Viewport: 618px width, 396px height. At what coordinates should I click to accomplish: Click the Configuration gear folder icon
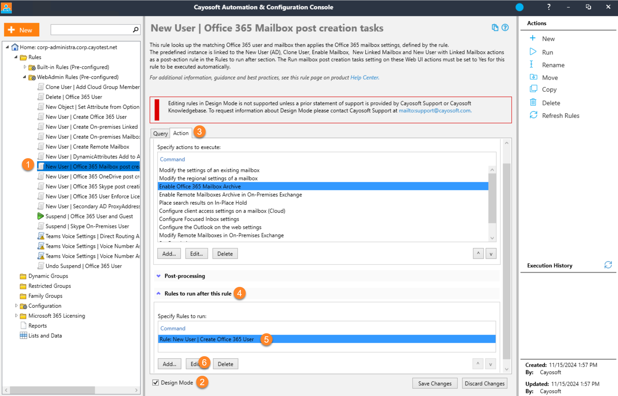click(x=23, y=306)
